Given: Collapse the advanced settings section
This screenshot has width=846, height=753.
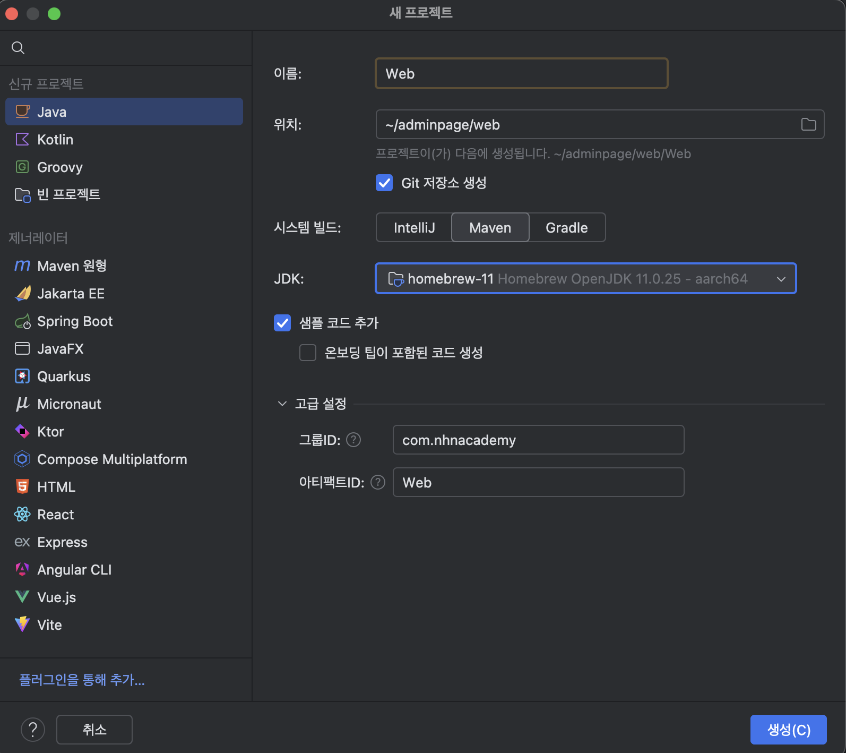Looking at the screenshot, I should (x=282, y=404).
